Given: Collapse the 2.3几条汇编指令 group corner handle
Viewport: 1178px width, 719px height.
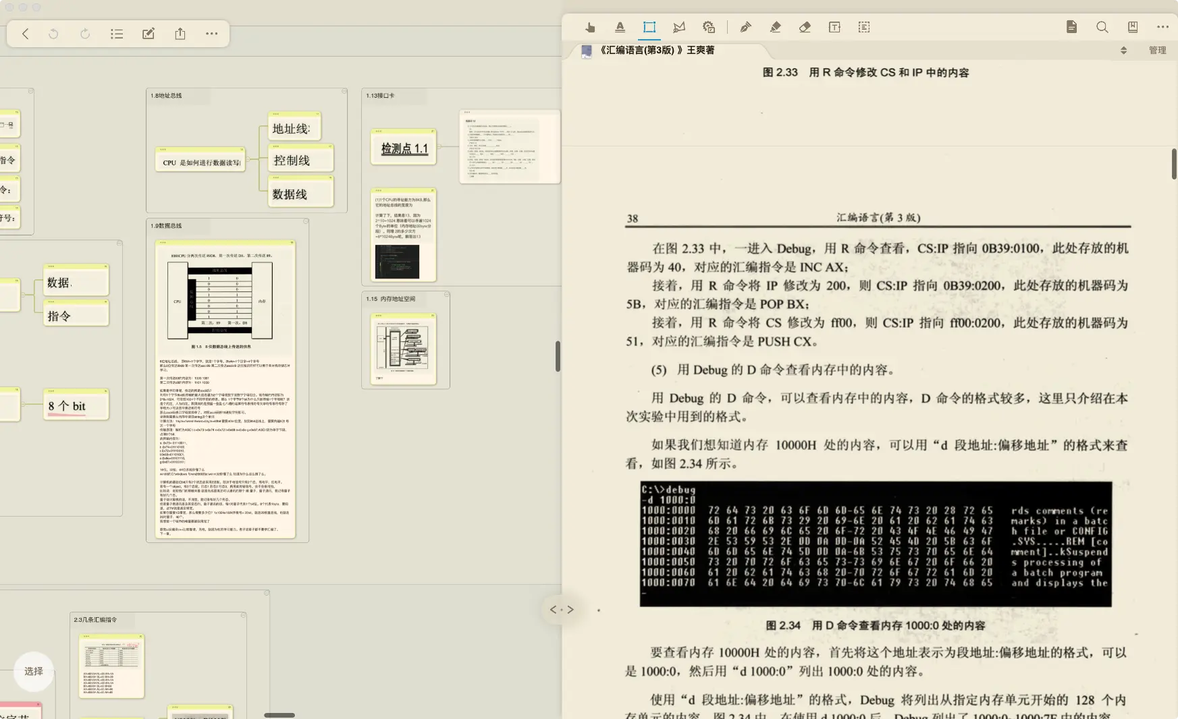Looking at the screenshot, I should (x=243, y=615).
